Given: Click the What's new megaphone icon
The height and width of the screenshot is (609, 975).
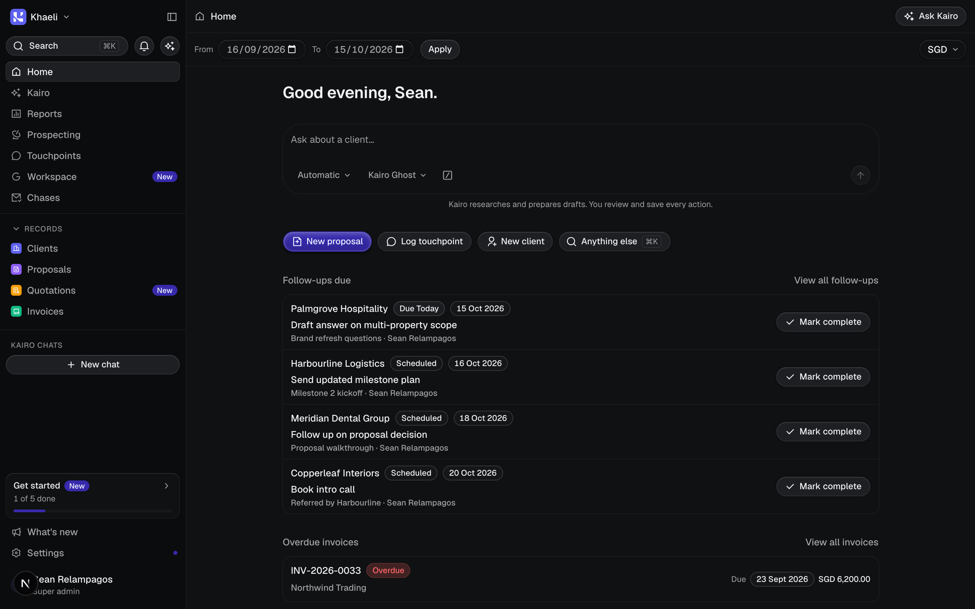Looking at the screenshot, I should click(x=16, y=532).
